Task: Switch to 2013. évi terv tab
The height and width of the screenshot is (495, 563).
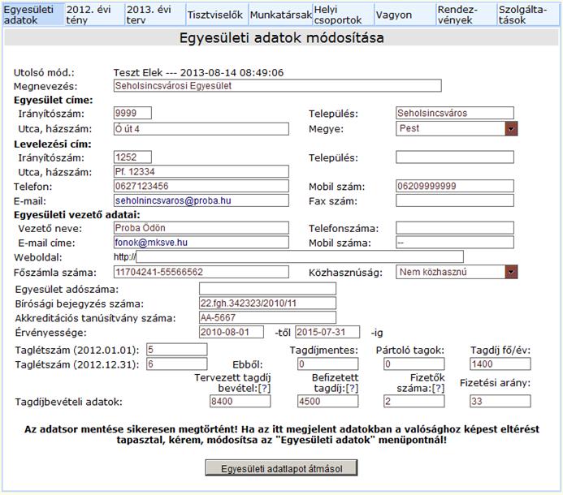Action: pos(155,15)
